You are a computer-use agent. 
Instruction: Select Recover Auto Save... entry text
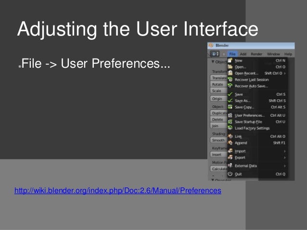251,86
